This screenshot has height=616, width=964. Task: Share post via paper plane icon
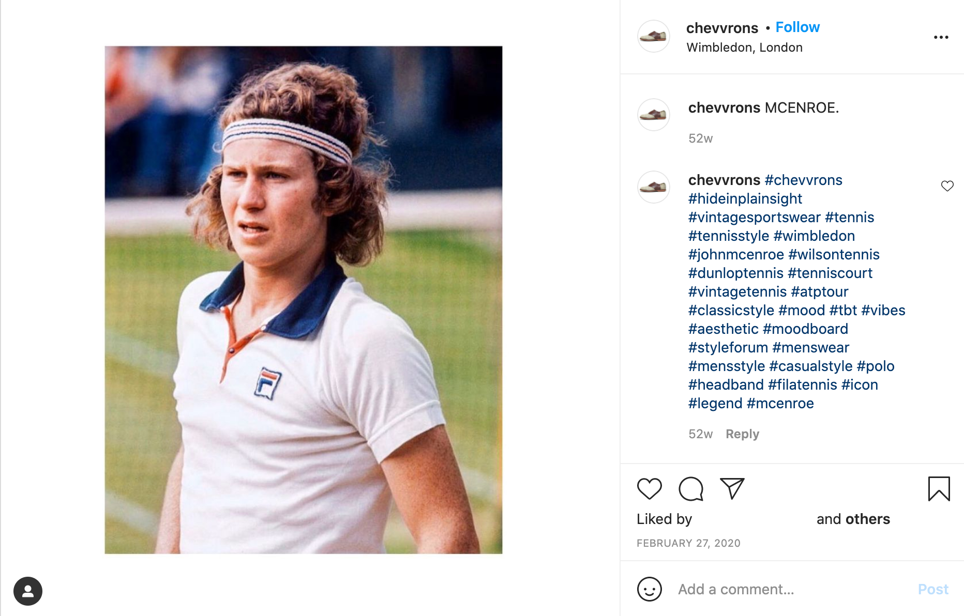click(732, 488)
